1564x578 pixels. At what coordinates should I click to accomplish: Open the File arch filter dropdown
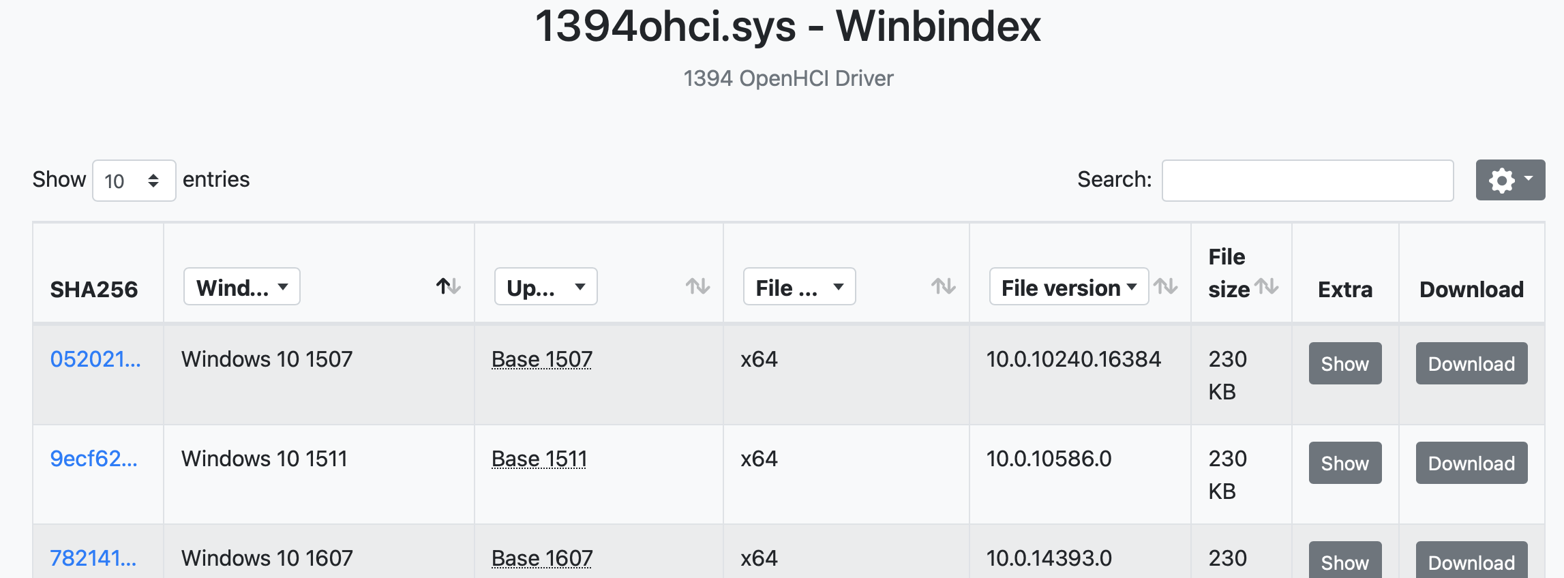800,286
